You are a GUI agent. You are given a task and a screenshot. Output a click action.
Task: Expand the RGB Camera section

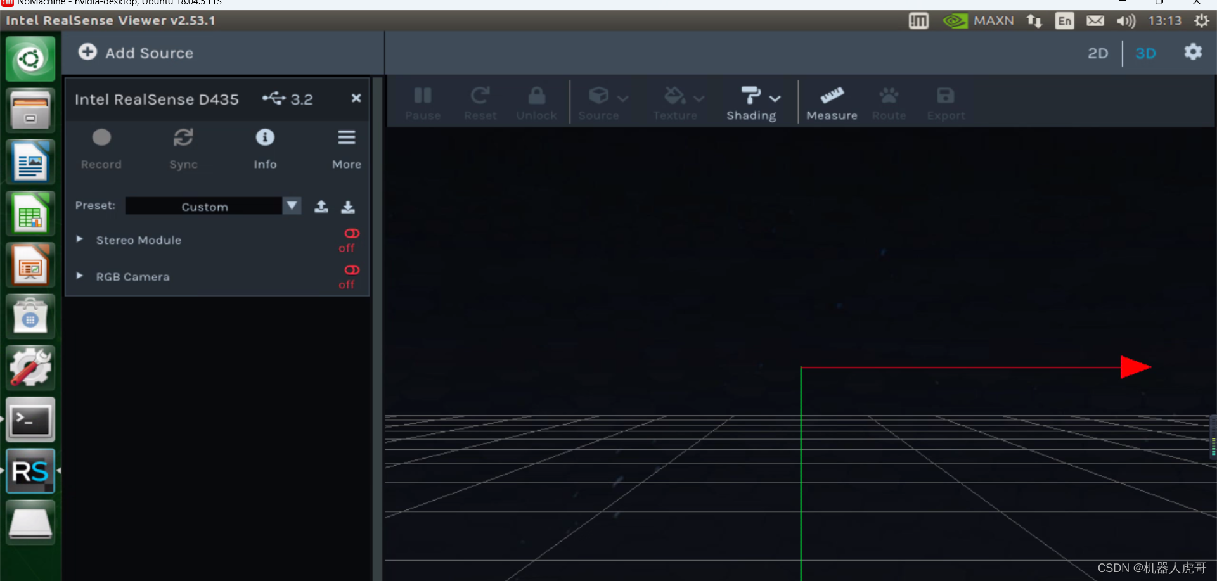[x=80, y=276]
